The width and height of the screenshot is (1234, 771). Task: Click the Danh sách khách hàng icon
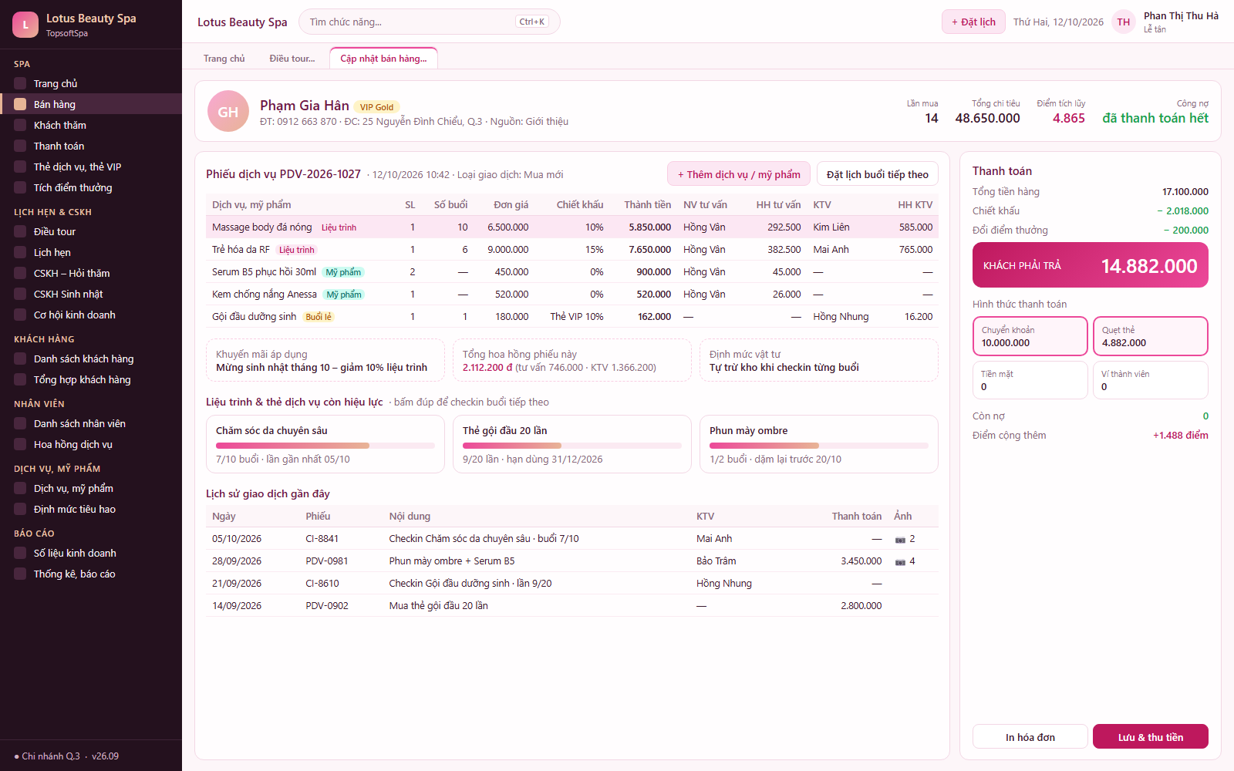click(20, 359)
